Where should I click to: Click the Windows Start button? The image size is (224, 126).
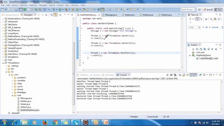pyautogui.click(x=5, y=122)
